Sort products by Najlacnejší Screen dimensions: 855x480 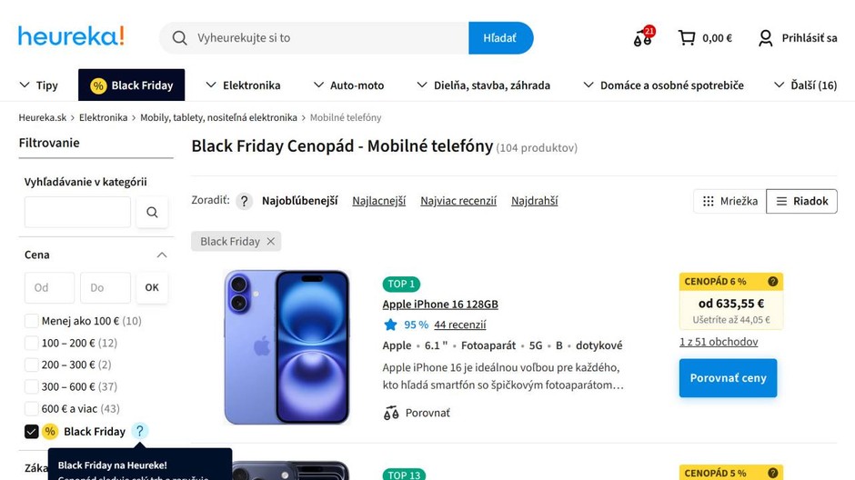pyautogui.click(x=378, y=201)
